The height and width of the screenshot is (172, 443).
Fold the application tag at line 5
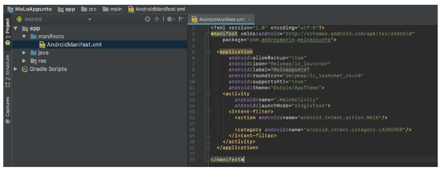tap(208, 52)
